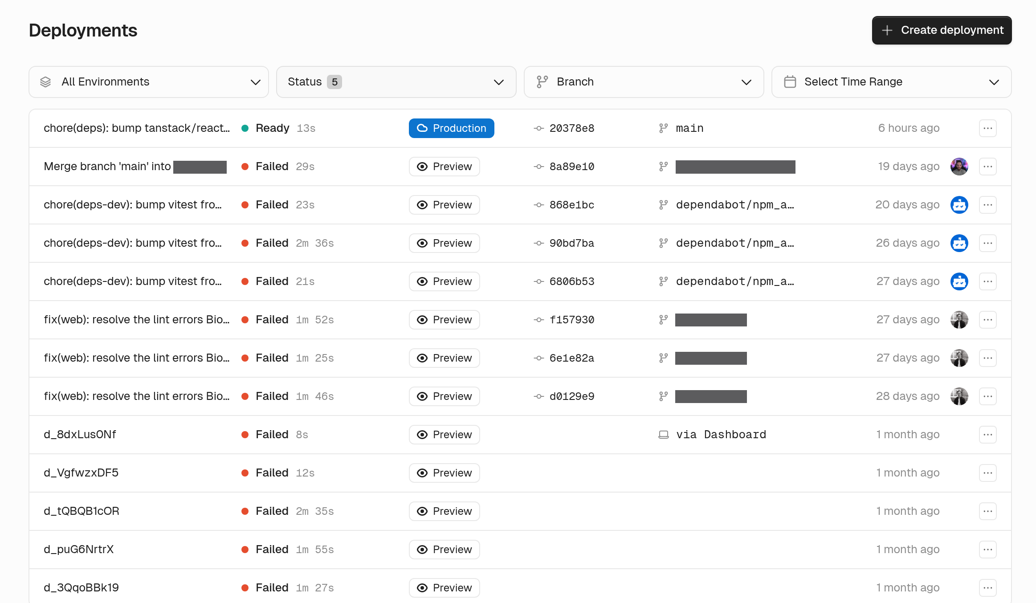Open more options for d_puG6NrtrX deployment
The width and height of the screenshot is (1036, 603).
click(x=987, y=550)
